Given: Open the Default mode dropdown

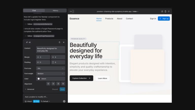Looking at the screenshot, I should tap(45, 101).
